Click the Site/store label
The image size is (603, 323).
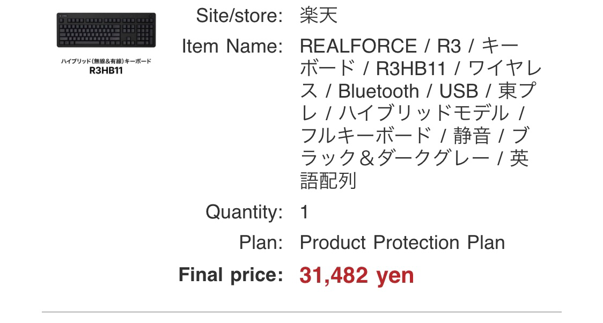pos(239,16)
